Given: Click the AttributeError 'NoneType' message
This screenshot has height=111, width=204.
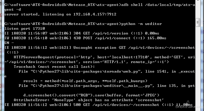Looking at the screenshot, I should (x=89, y=100).
